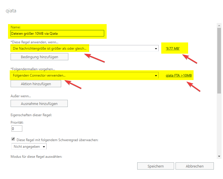Click the 'Schweregrad überwachen' checkbox label text
This screenshot has height=179, width=223.
pos(57,140)
